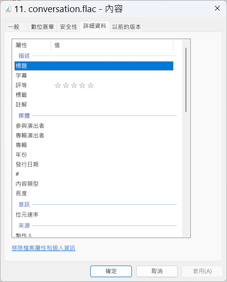Click the 來源 group header
The image size is (227, 282).
[x=24, y=226]
